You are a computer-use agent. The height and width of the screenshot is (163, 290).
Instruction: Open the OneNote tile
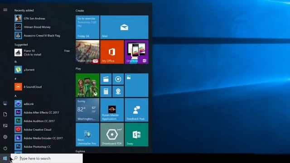click(x=136, y=52)
